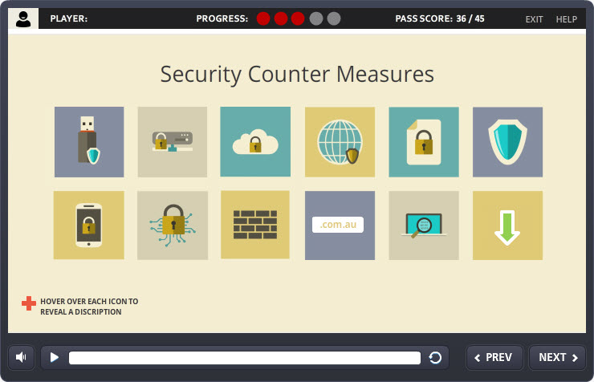This screenshot has width=594, height=382.
Task: Click the fourth grey progress dot
Action: [316, 18]
